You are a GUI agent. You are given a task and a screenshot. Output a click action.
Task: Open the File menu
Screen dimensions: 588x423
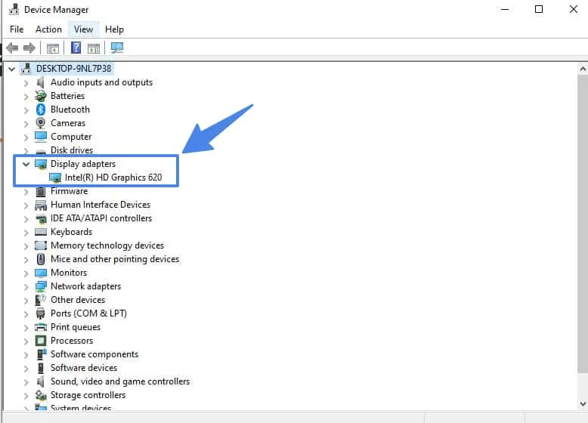[x=17, y=29]
